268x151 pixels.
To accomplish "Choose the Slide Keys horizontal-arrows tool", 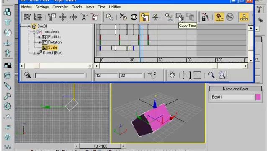I will 73,17.
